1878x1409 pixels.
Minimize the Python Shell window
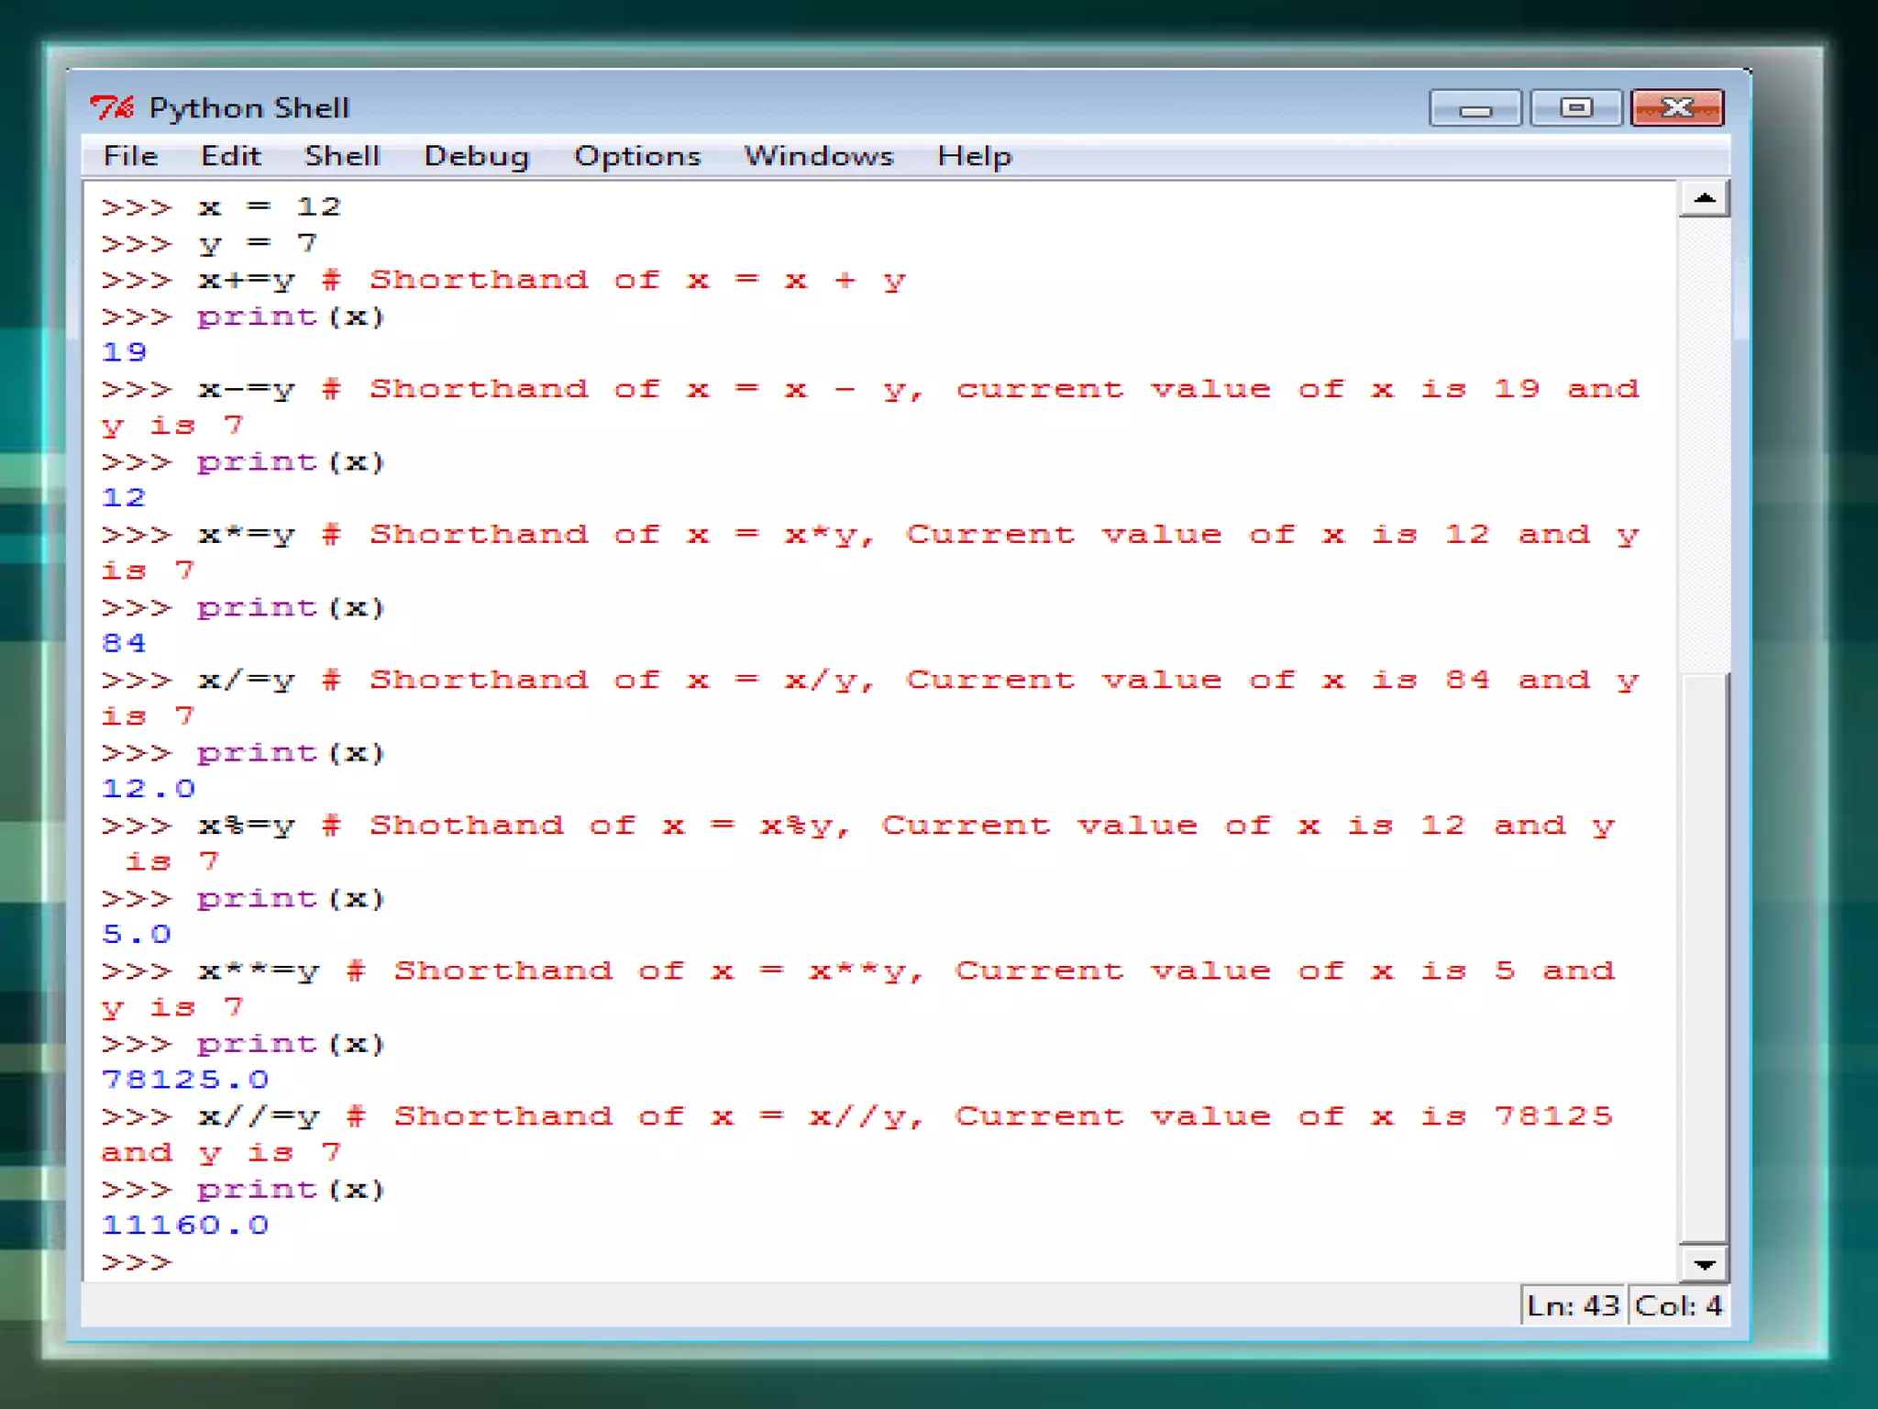(1475, 109)
